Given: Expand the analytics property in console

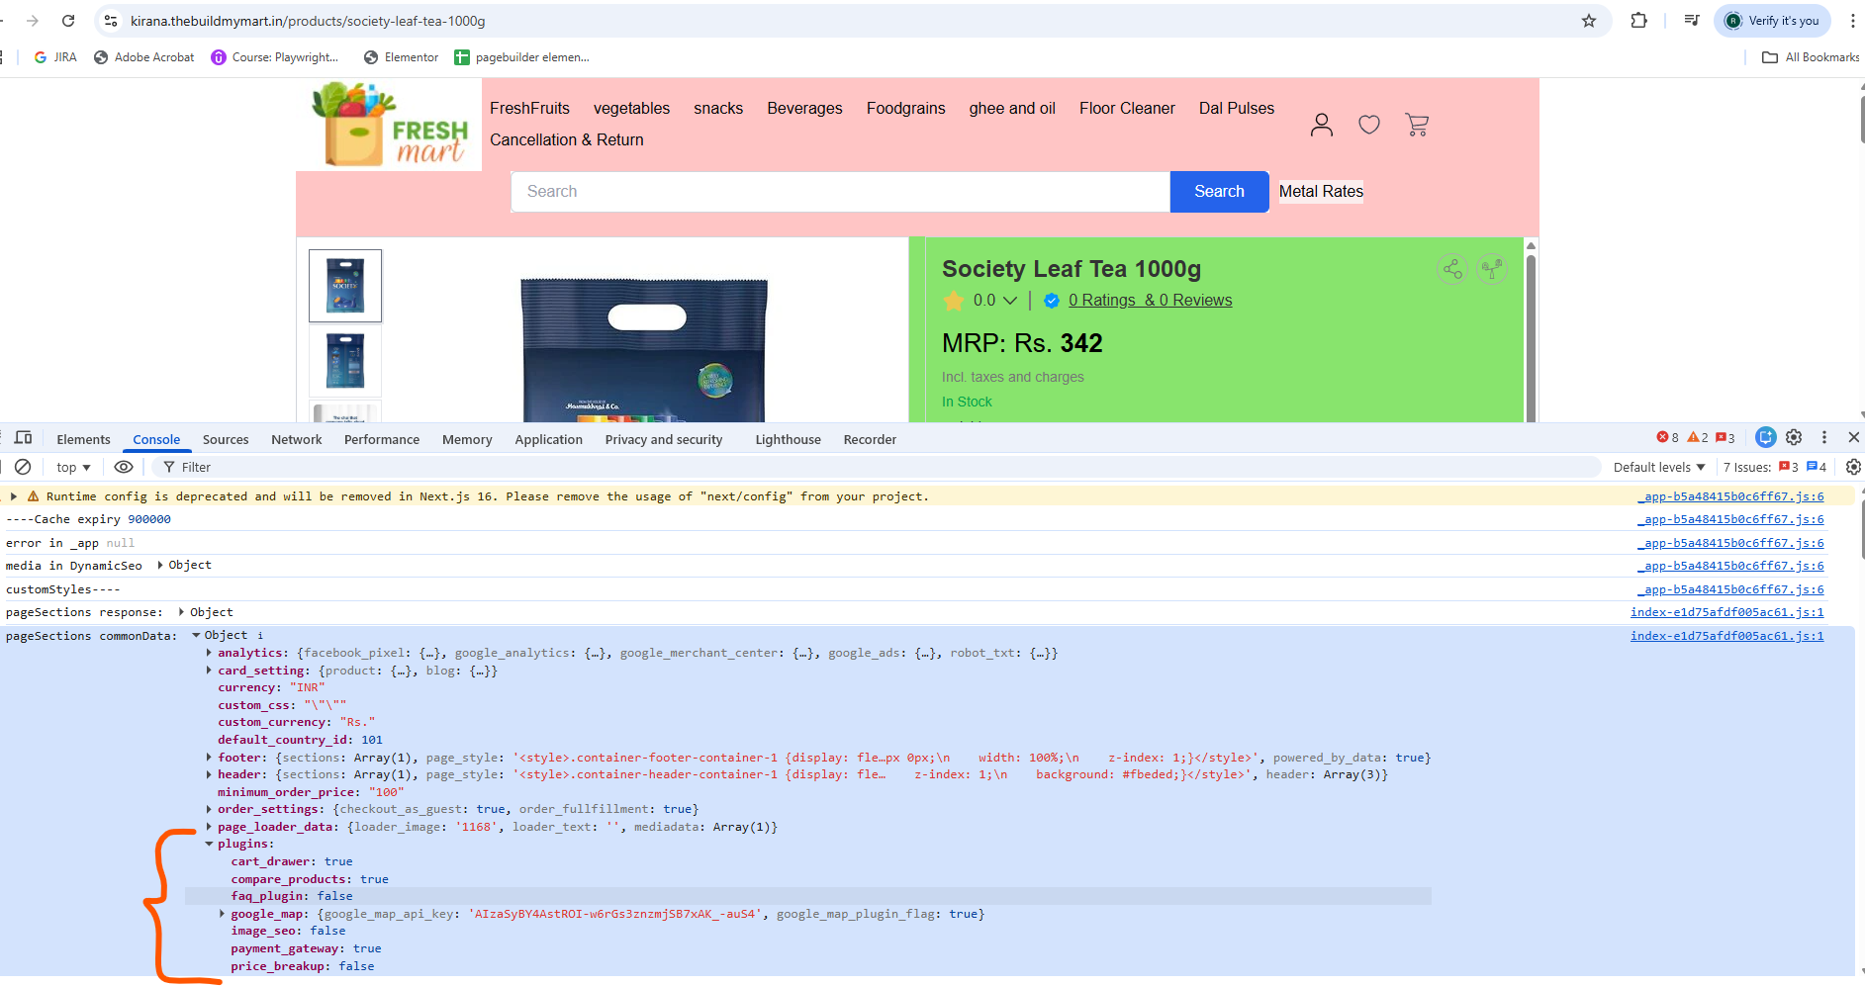Looking at the screenshot, I should click(209, 653).
